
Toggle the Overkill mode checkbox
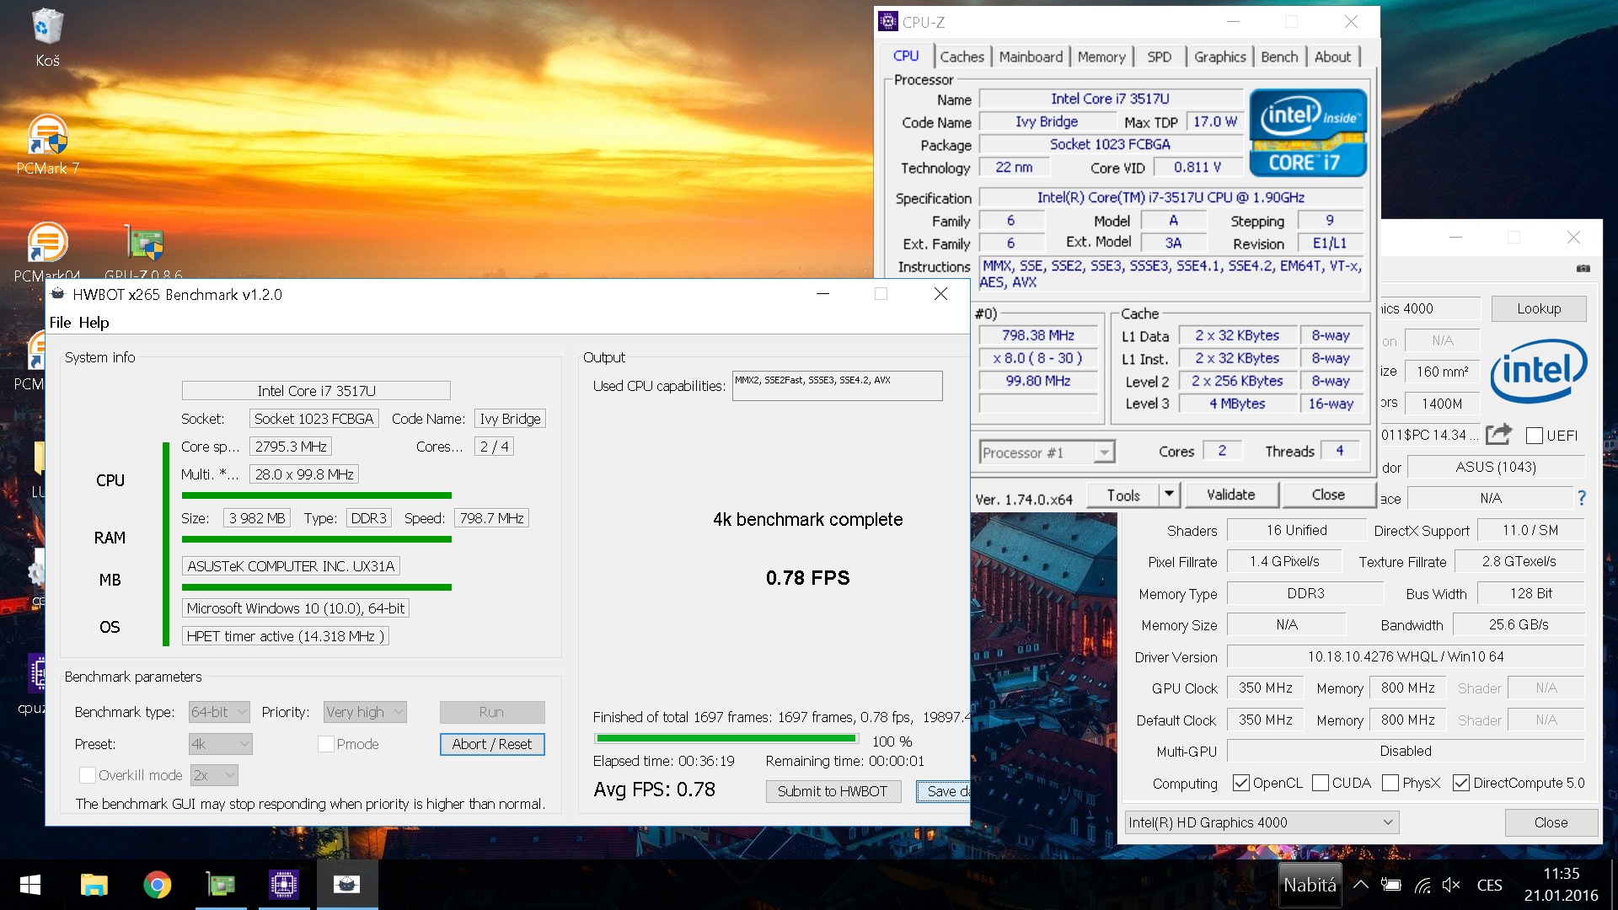point(87,775)
